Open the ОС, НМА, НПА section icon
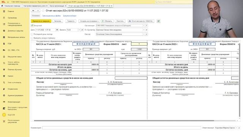The image size is (243, 137). point(4,50)
